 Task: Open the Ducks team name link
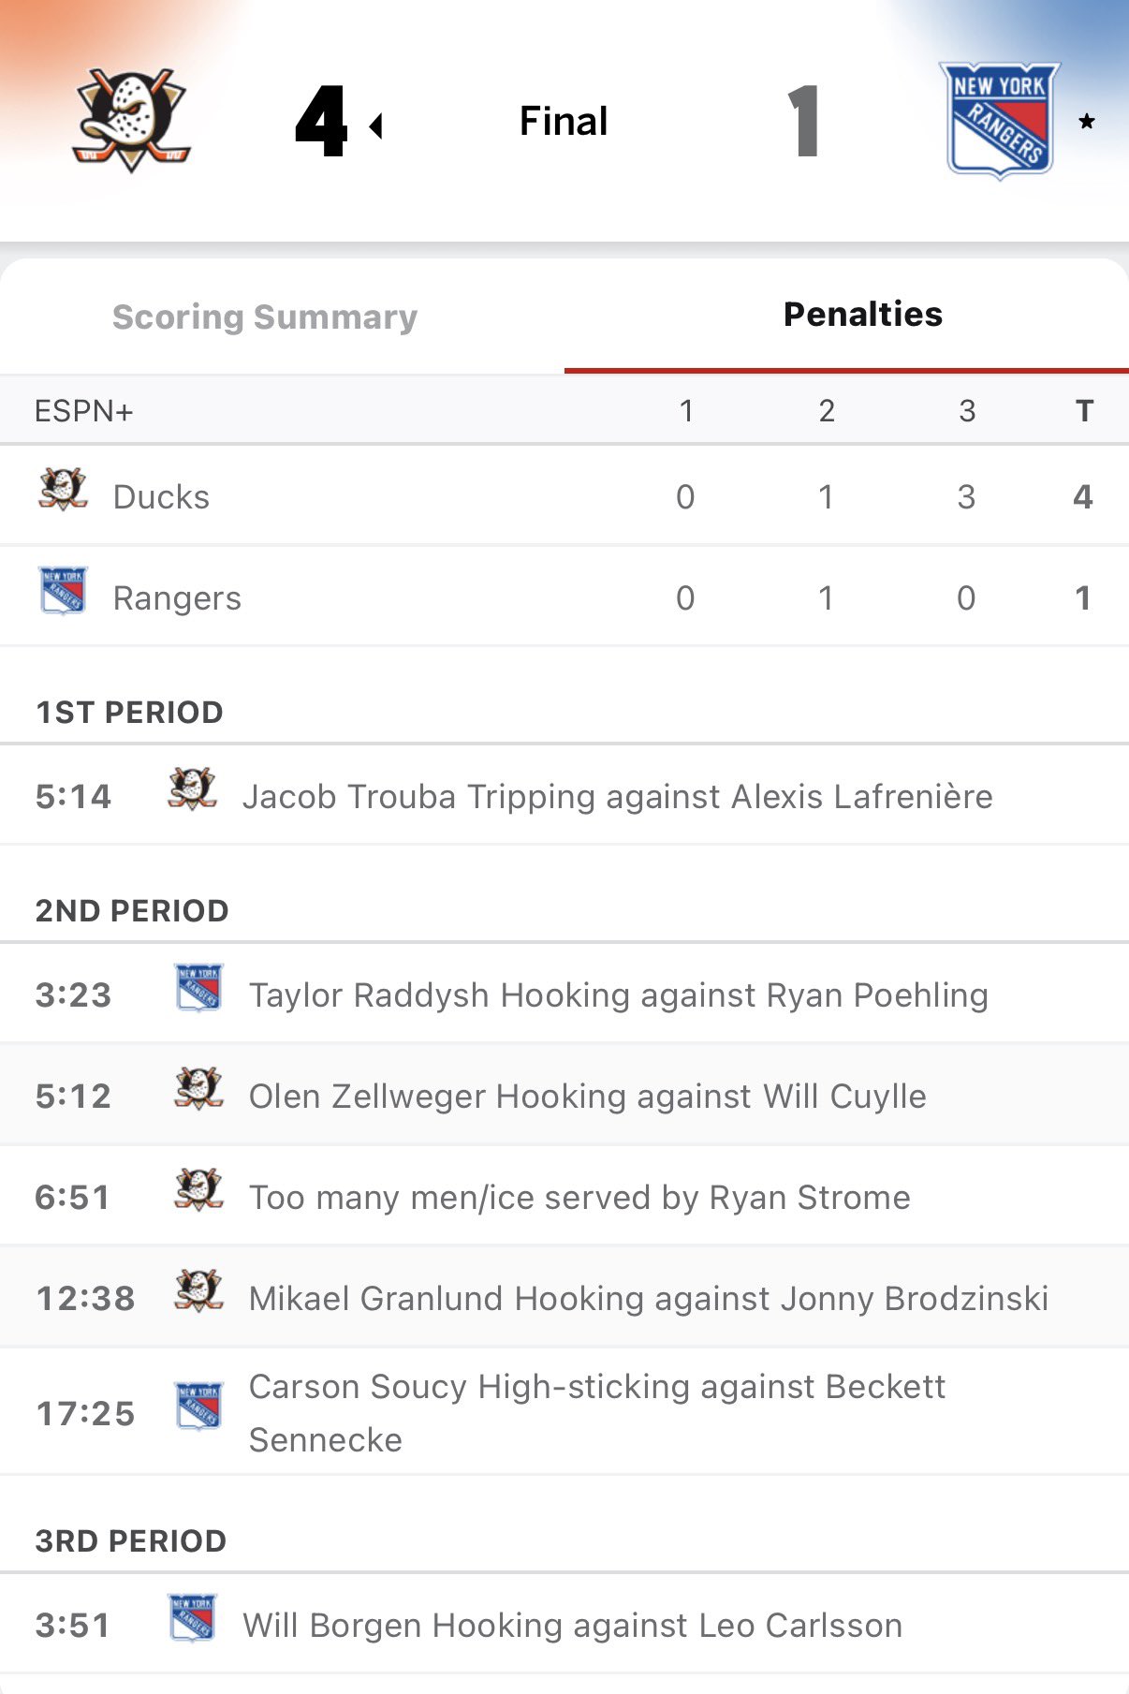161,497
